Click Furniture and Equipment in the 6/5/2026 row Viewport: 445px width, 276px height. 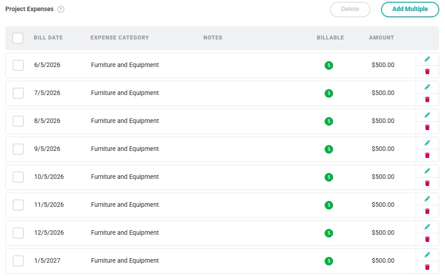[125, 65]
